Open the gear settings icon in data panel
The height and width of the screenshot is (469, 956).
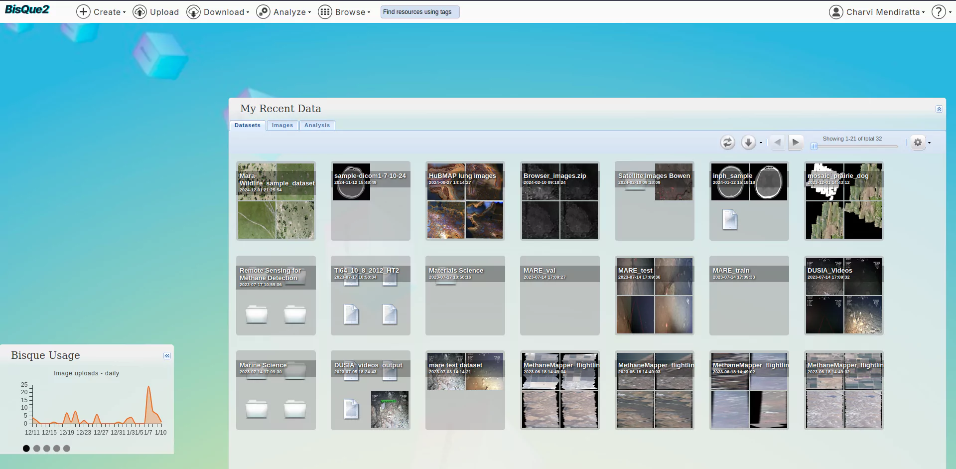coord(918,143)
